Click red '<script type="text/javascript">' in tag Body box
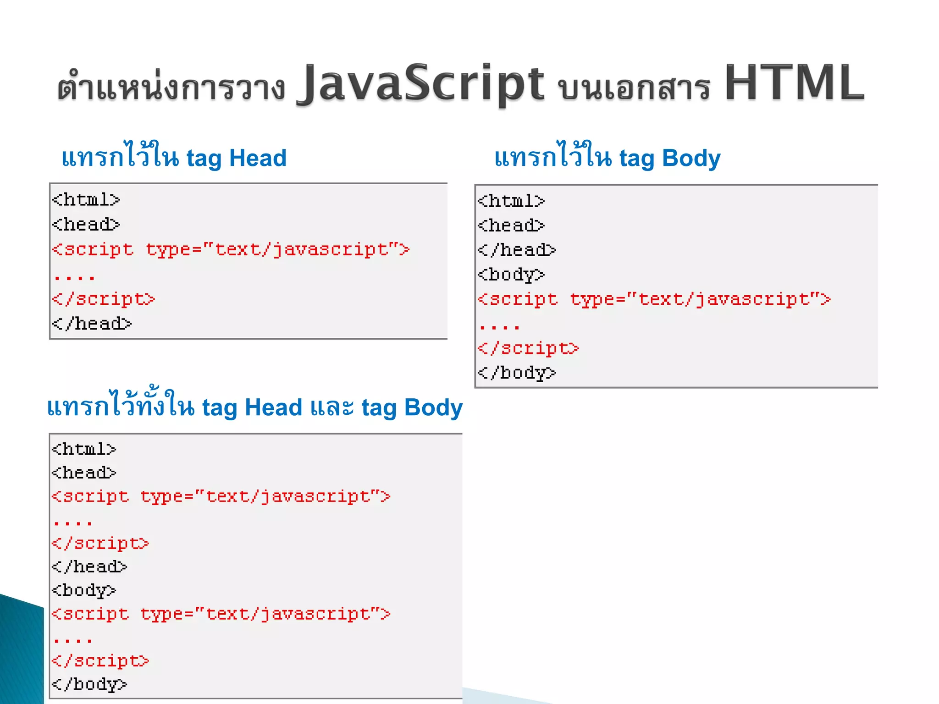This screenshot has width=939, height=704. pos(654,300)
